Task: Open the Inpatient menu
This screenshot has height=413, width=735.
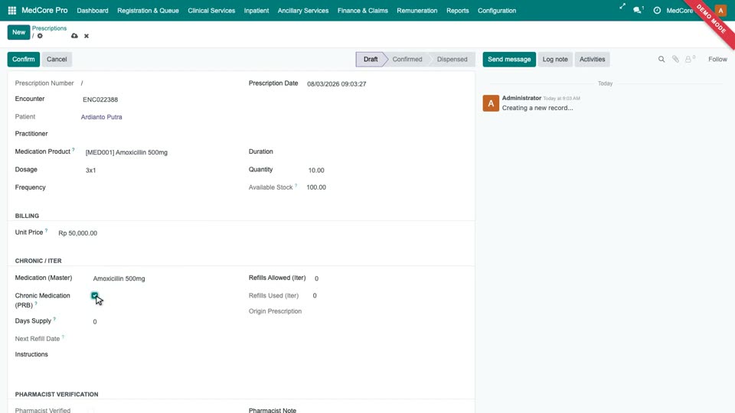Action: (x=256, y=10)
